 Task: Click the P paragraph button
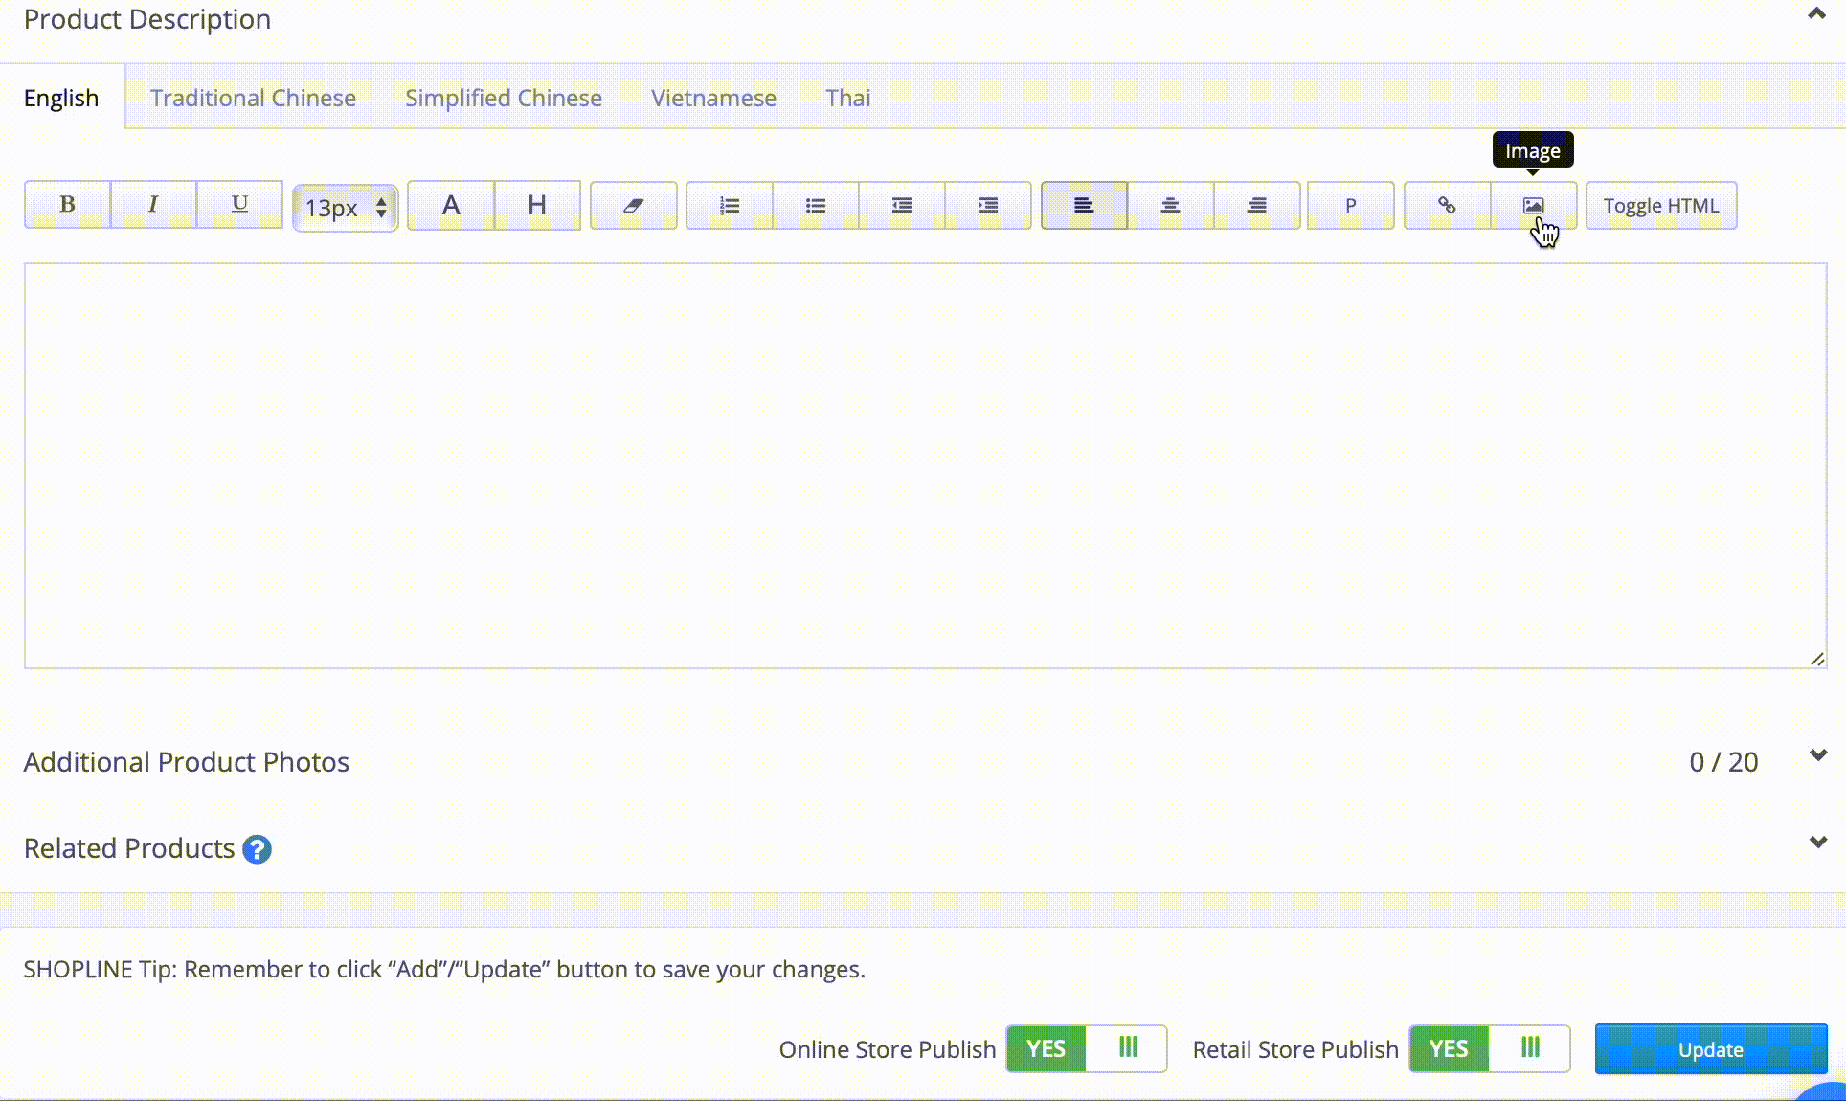coord(1351,206)
